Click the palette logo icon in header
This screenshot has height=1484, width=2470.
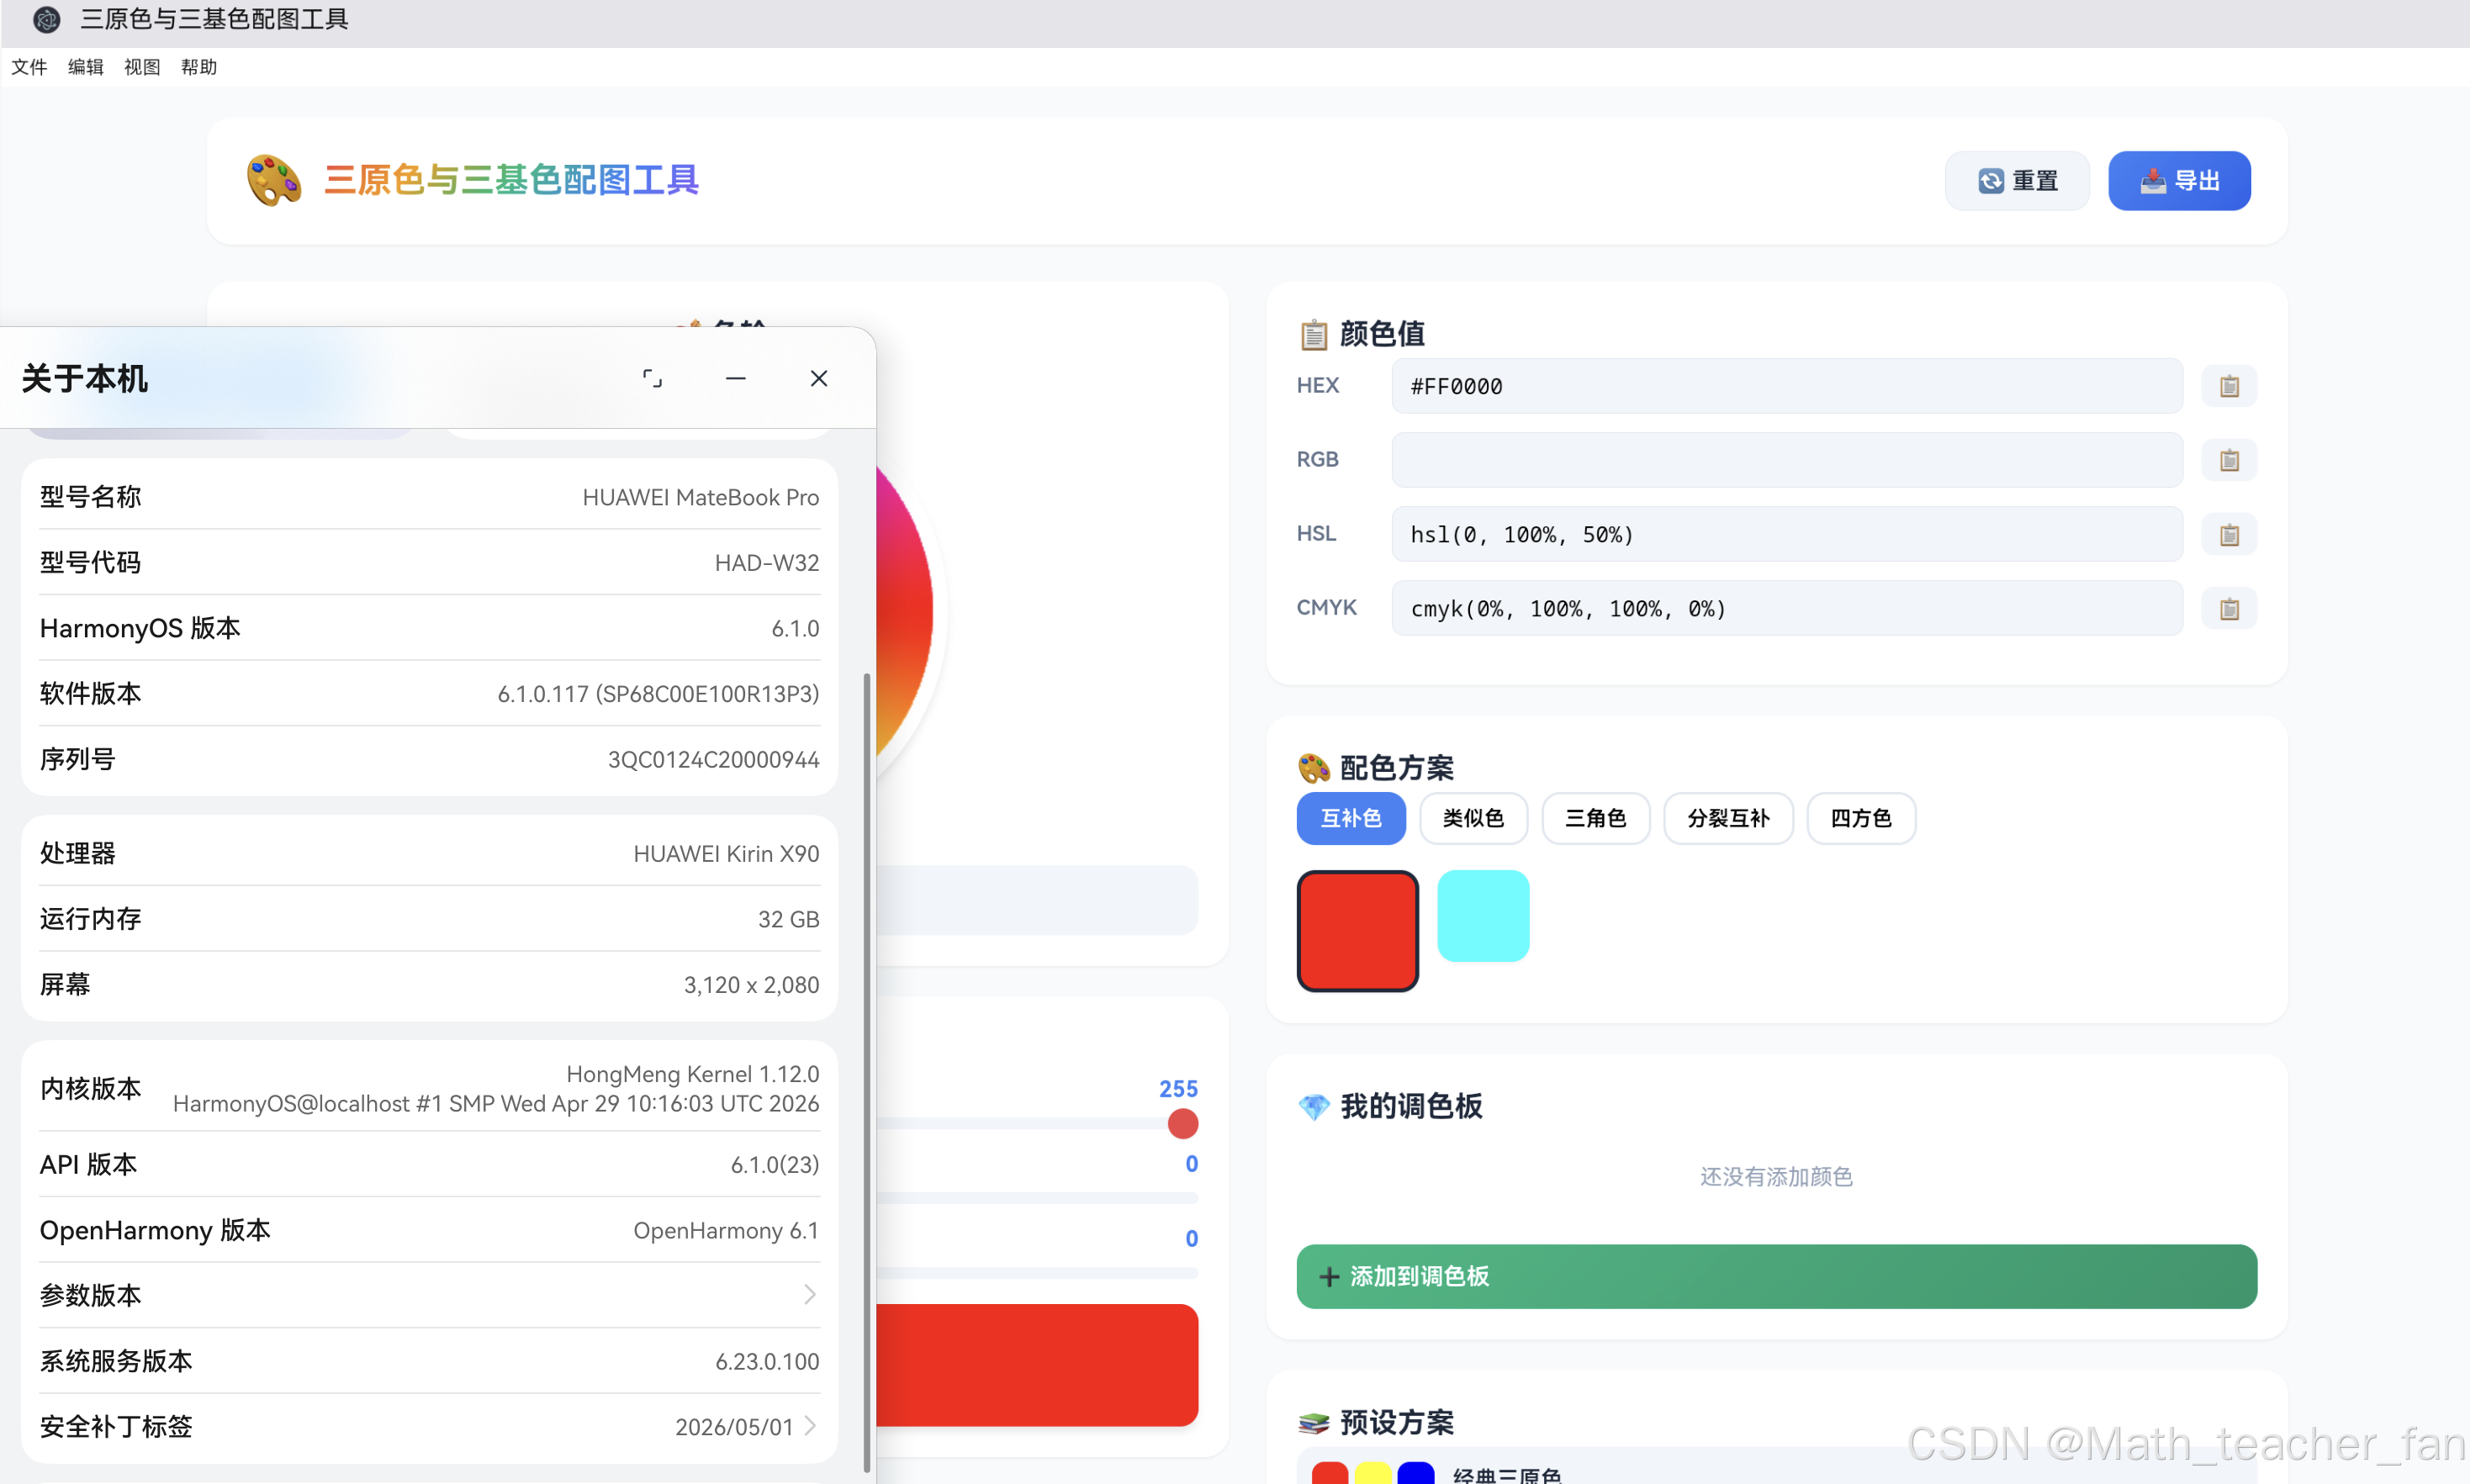tap(274, 180)
